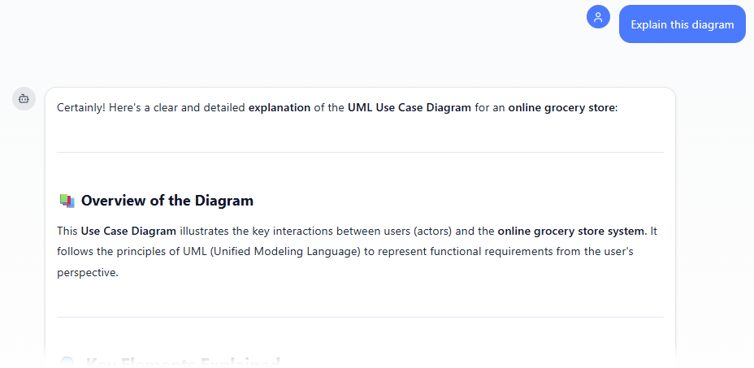Click bold "Use Case Diagram" in overview paragraph
This screenshot has width=754, height=368.
click(128, 232)
